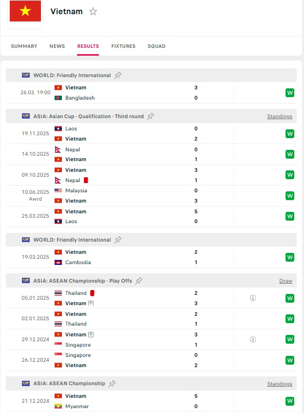Pin the Asian Cup Qualification section

click(151, 116)
